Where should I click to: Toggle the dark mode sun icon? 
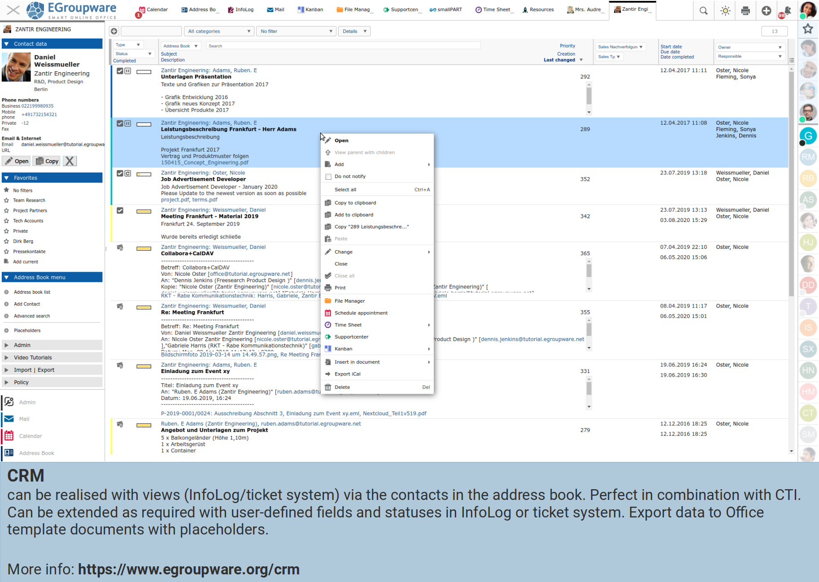coord(725,11)
